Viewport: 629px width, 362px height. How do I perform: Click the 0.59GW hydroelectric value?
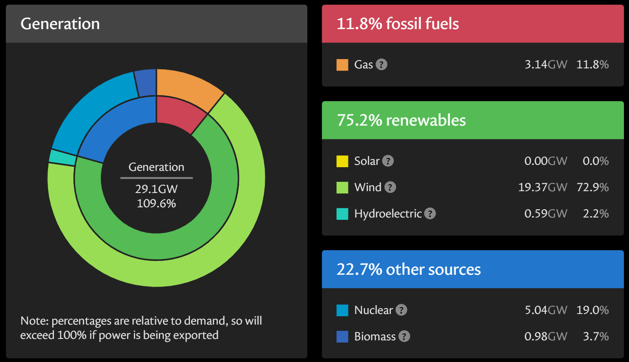546,214
